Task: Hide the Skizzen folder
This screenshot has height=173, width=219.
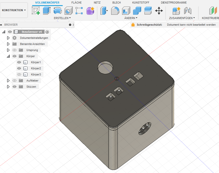Action: pos(14,87)
